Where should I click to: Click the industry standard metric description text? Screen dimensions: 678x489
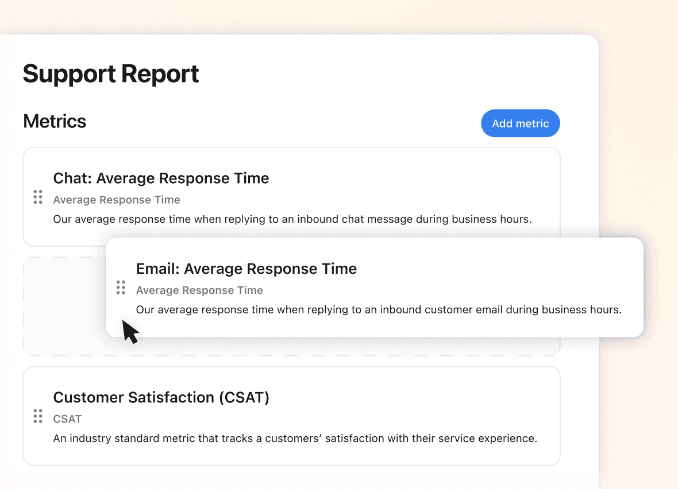[295, 438]
